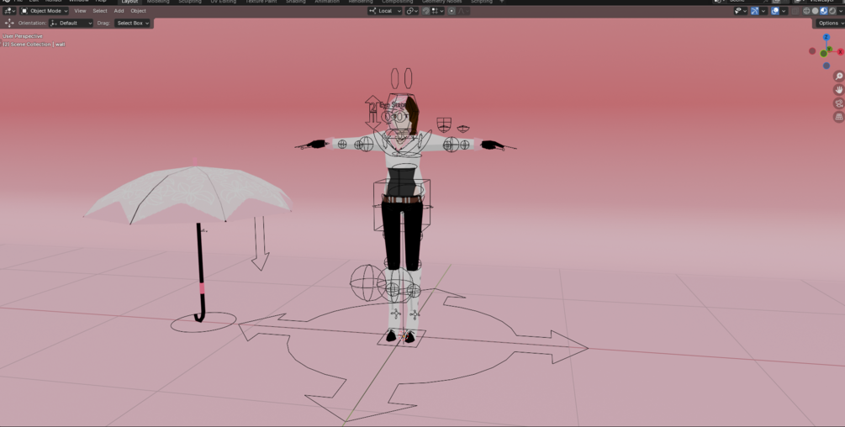The height and width of the screenshot is (427, 845).
Task: Toggle the snap magnet icon
Action: click(425, 11)
